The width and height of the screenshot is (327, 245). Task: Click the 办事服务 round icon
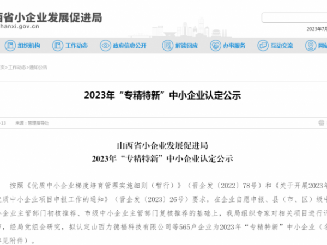point(215,46)
